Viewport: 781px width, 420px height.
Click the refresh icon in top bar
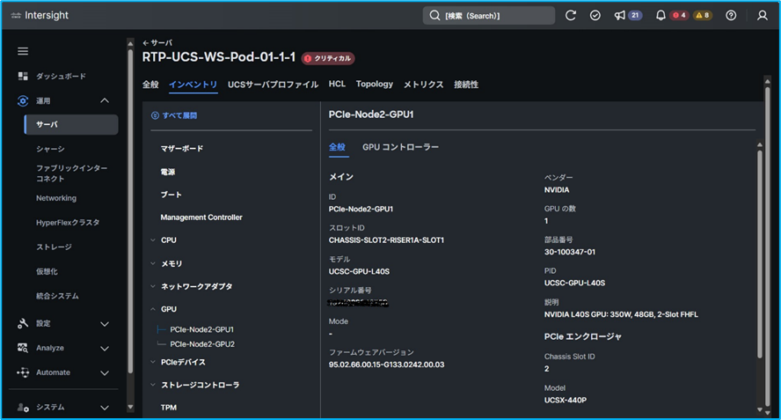(571, 16)
